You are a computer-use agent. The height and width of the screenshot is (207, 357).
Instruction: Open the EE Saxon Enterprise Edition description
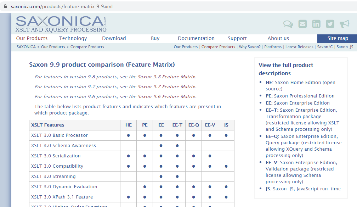coord(297,103)
